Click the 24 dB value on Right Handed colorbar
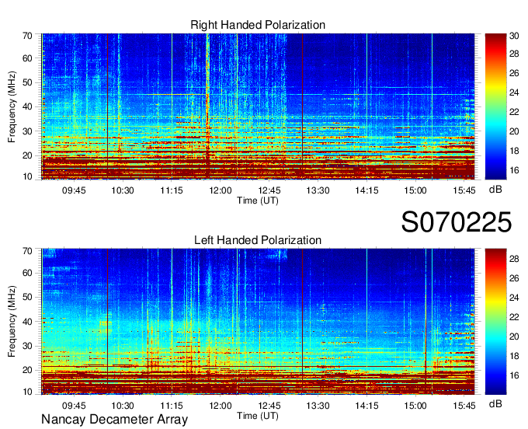 click(514, 92)
